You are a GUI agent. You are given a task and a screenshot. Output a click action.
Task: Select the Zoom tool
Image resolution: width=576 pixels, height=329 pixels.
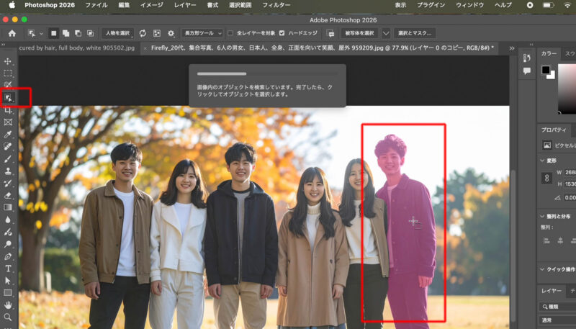(x=8, y=317)
